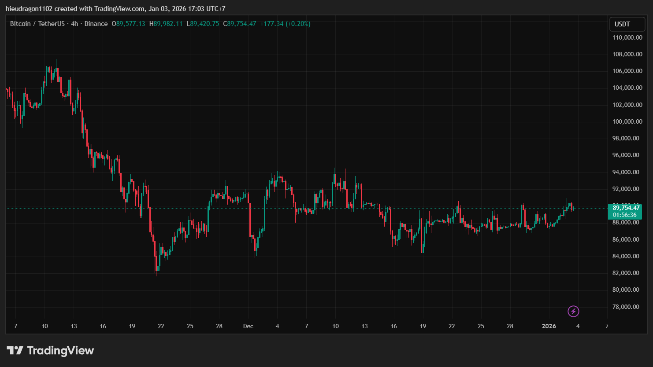Click the price change +177.34 (+0.20%)
The width and height of the screenshot is (653, 367).
point(285,24)
